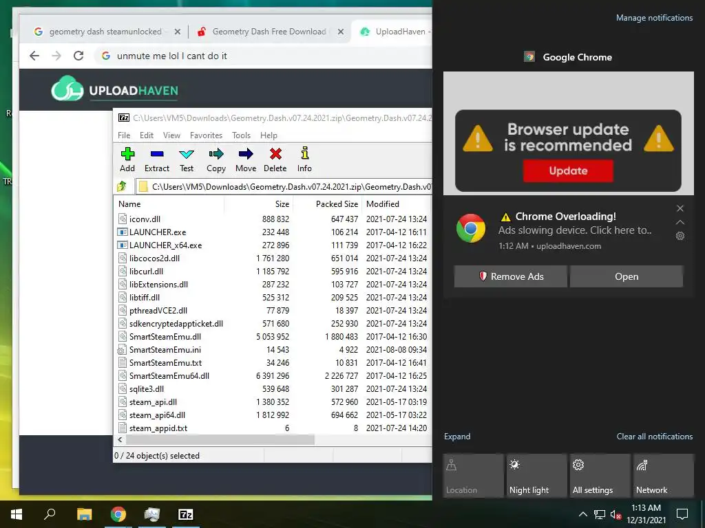Open the 7-Zip View menu

(171, 135)
